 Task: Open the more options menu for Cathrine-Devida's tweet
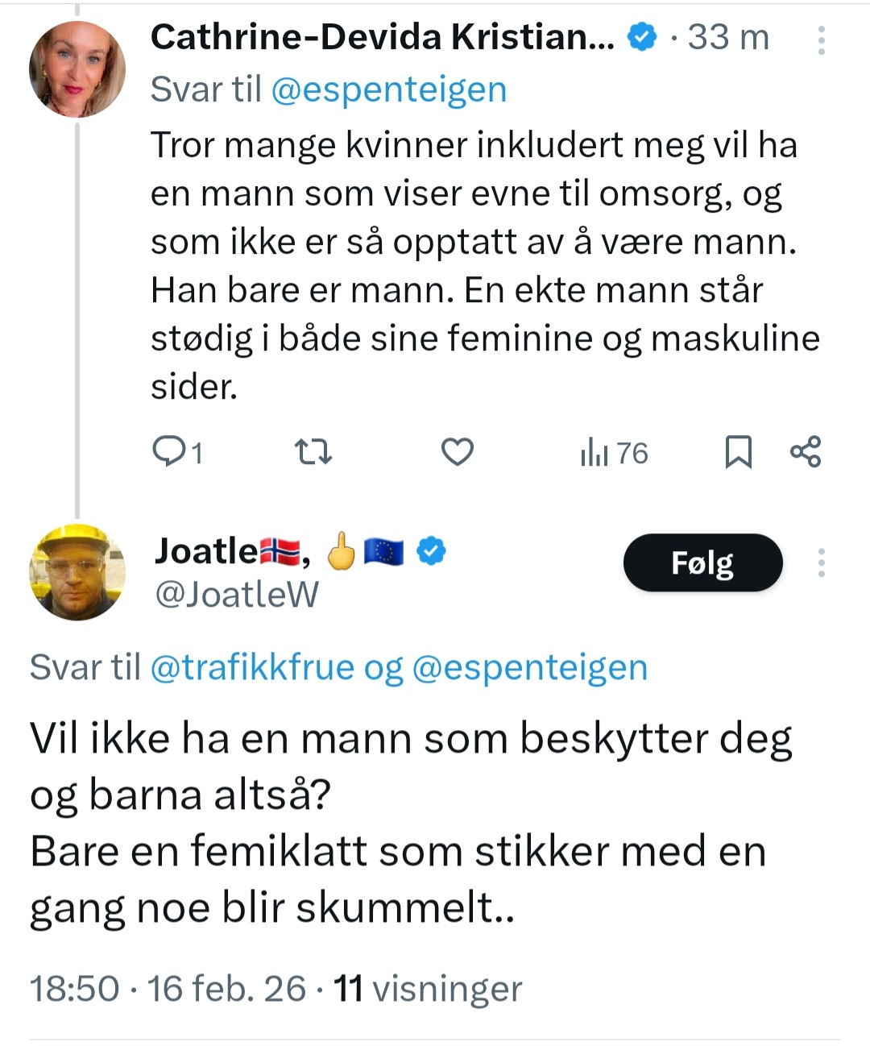click(821, 40)
